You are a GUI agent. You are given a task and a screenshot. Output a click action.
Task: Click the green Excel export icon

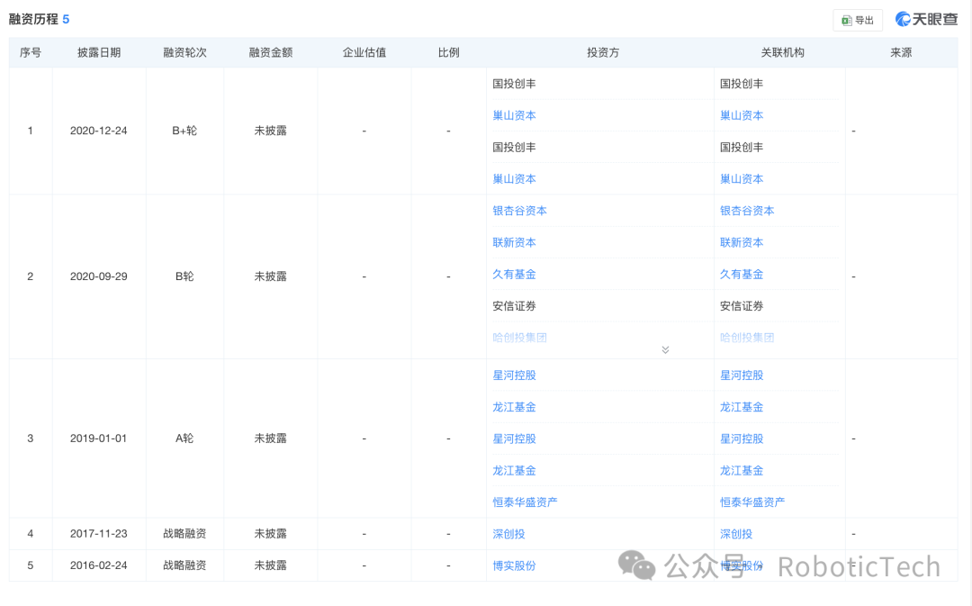(x=848, y=19)
